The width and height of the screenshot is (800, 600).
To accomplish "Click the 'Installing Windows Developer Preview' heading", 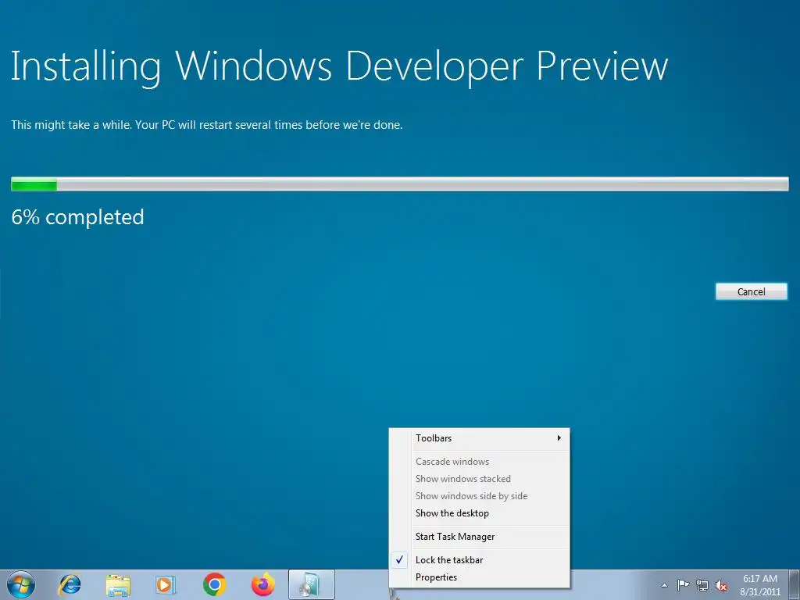I will [339, 67].
